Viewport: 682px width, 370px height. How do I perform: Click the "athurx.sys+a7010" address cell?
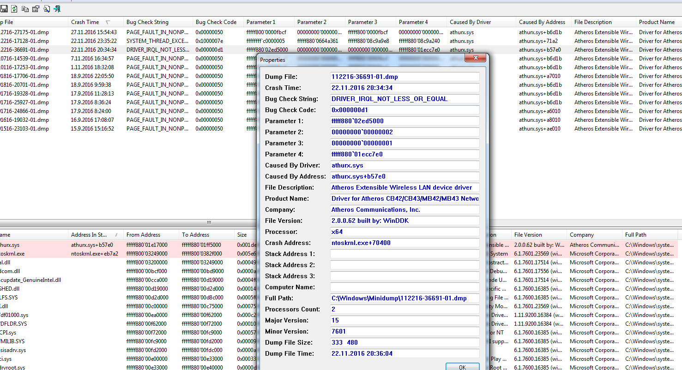coord(540,76)
